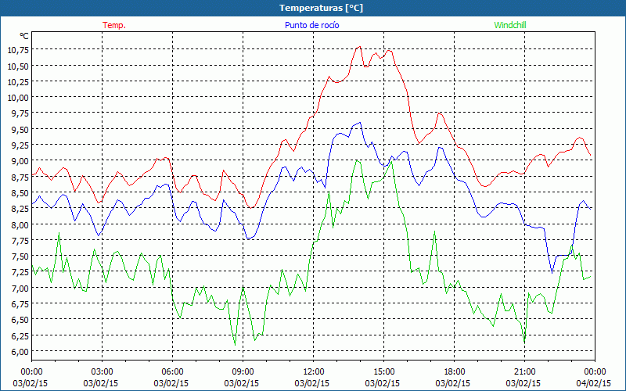Click the 9,75 y-axis value

[20, 113]
